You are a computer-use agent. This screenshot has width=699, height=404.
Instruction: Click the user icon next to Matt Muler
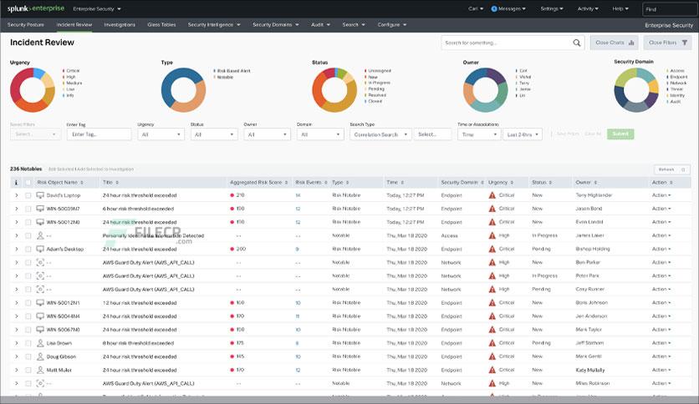pos(40,370)
